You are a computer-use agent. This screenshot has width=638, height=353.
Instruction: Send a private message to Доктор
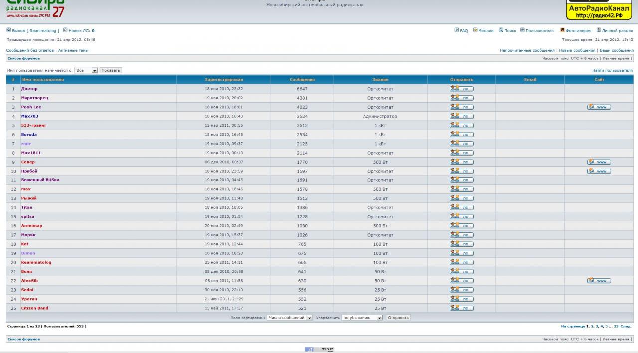point(461,89)
